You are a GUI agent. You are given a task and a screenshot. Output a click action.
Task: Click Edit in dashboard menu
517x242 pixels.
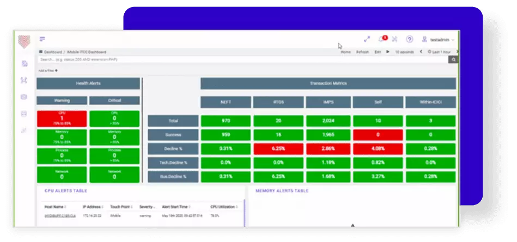(x=378, y=52)
